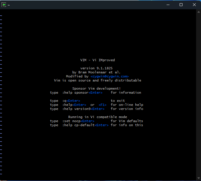
Task: Click the ":help sponsor" command text
Action: tap(75, 93)
